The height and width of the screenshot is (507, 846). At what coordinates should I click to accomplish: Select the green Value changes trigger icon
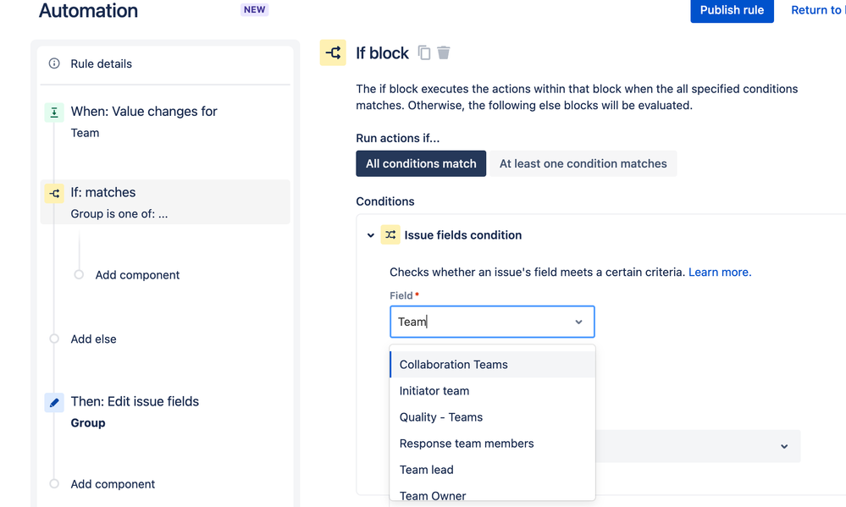[x=54, y=113]
